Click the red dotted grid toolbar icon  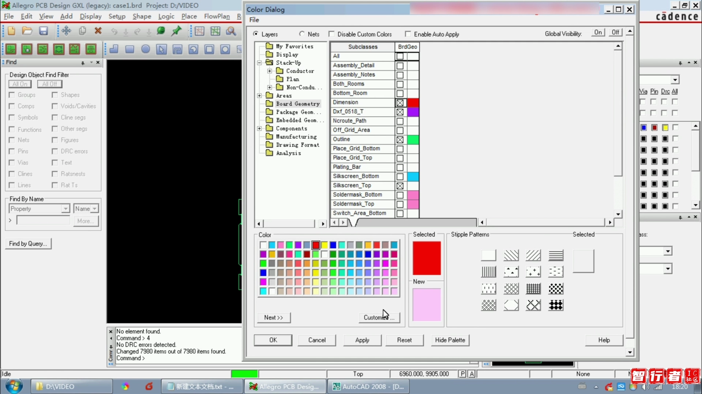point(200,31)
